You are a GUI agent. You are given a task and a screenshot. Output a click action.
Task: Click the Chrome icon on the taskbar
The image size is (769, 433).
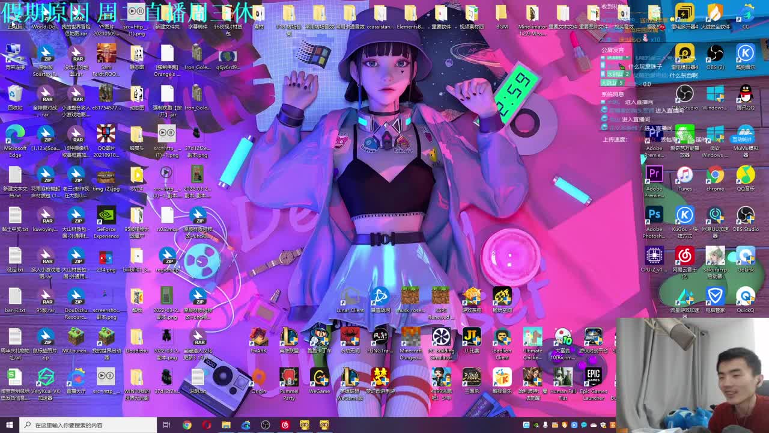pos(187,425)
